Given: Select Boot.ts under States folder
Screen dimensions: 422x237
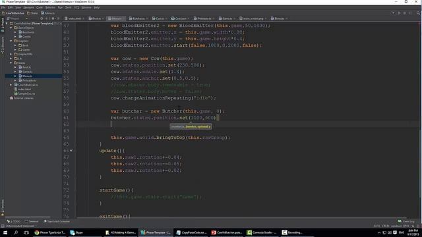Looking at the screenshot, I should pyautogui.click(x=26, y=67).
